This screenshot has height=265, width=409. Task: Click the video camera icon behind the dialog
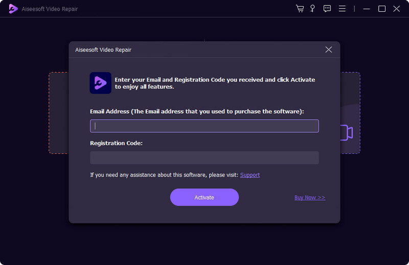pyautogui.click(x=347, y=133)
